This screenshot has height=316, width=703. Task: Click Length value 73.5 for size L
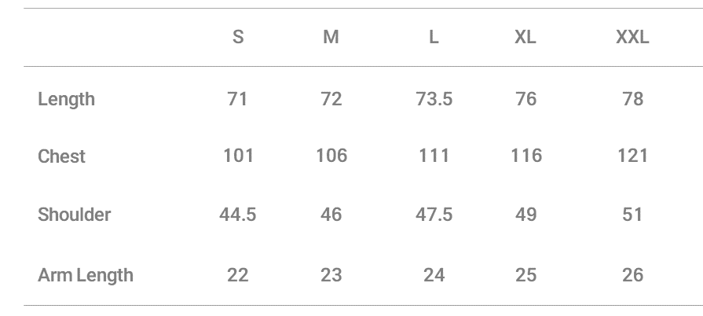pos(434,99)
